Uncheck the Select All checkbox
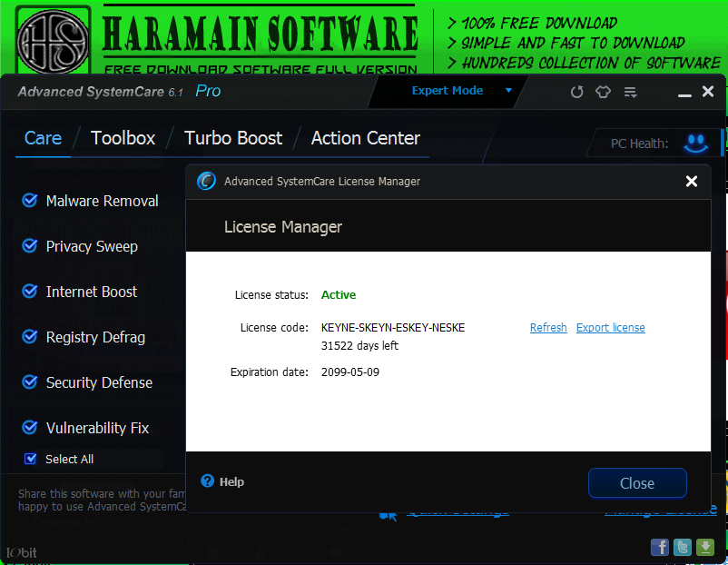 click(x=30, y=459)
